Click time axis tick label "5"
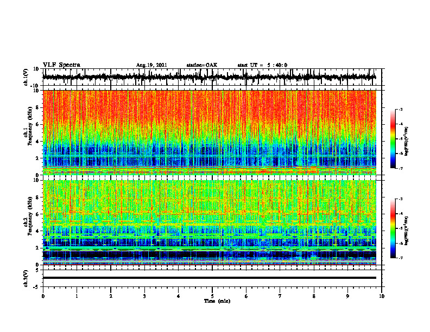The width and height of the screenshot is (430, 332). click(212, 296)
